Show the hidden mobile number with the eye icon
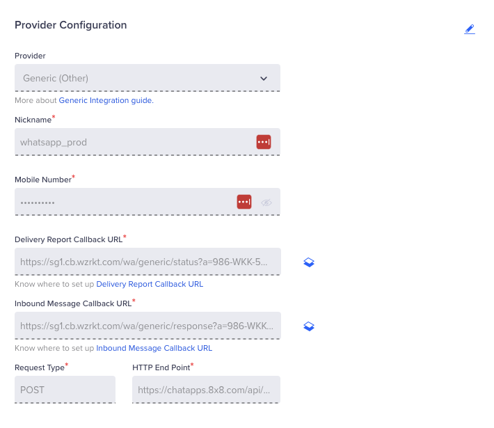The height and width of the screenshot is (428, 494). point(266,203)
